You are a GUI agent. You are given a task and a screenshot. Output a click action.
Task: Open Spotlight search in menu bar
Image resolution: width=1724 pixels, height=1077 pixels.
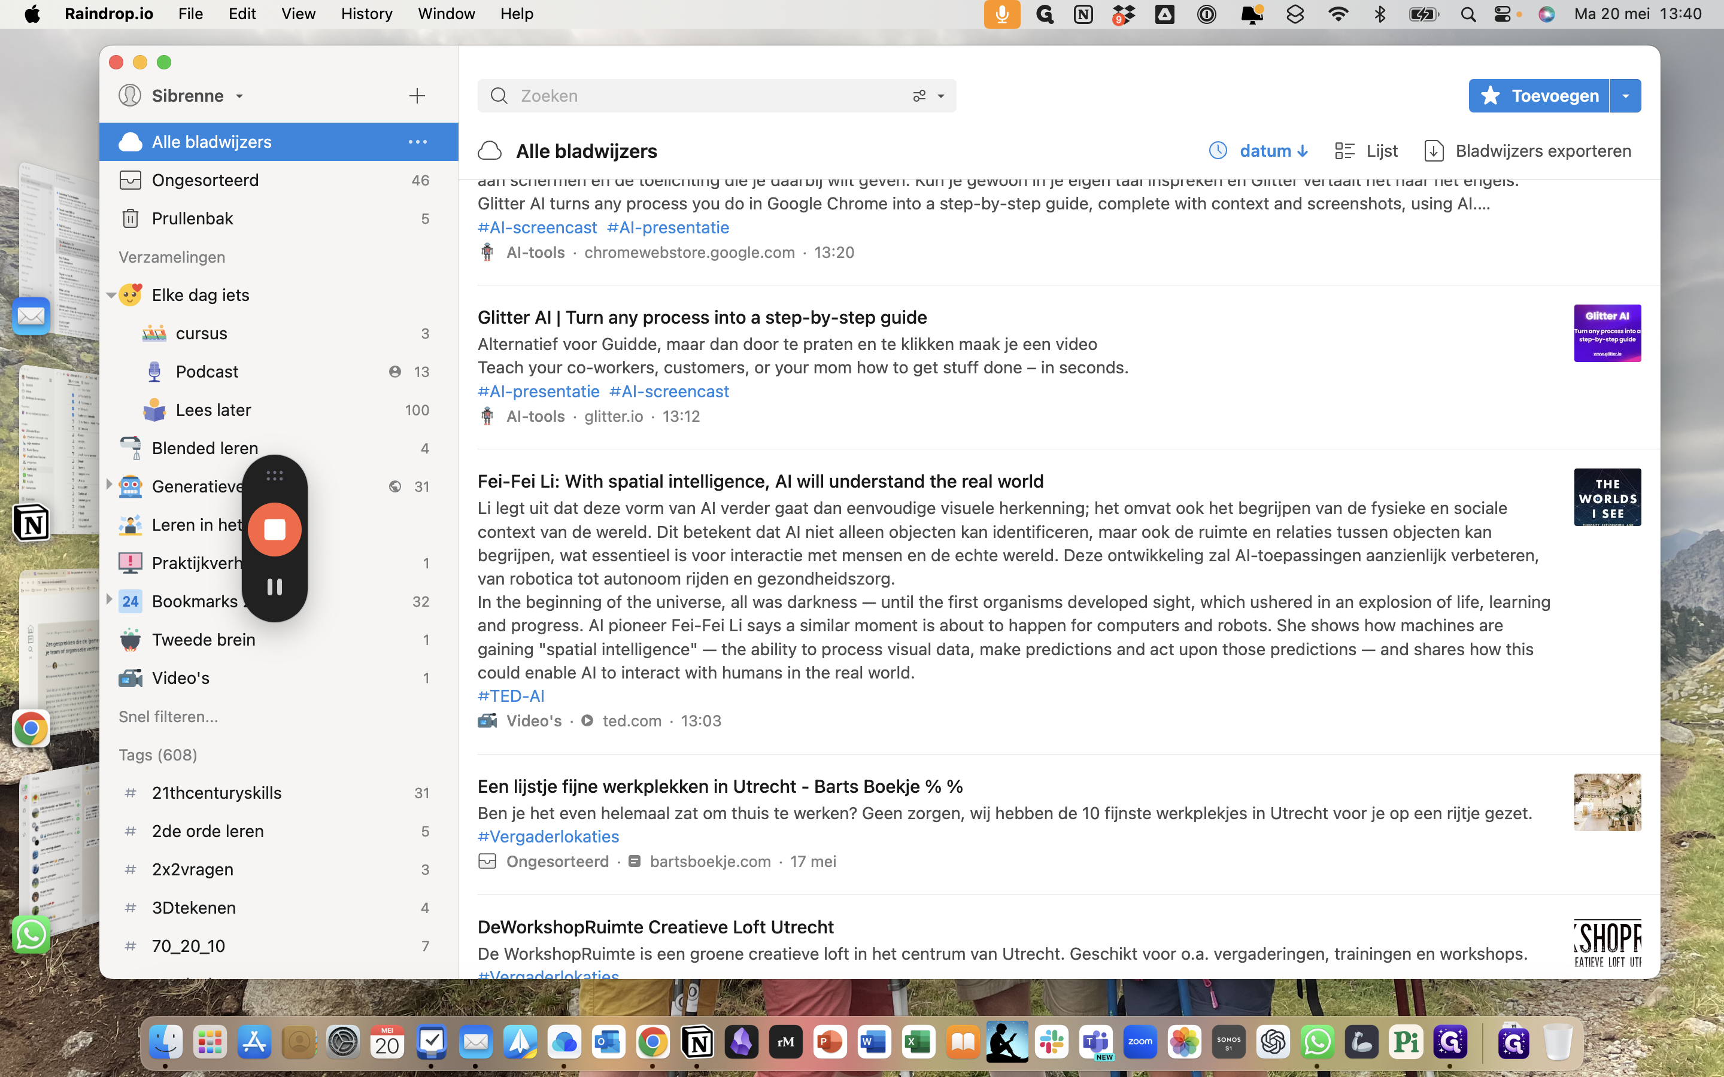[1468, 14]
